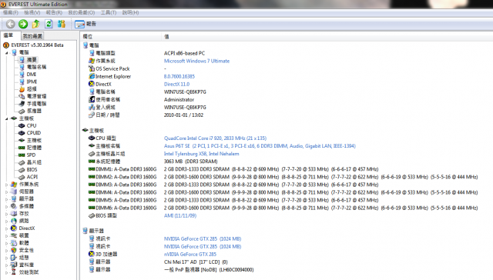Collapse the 電腦 tree node

7,53
